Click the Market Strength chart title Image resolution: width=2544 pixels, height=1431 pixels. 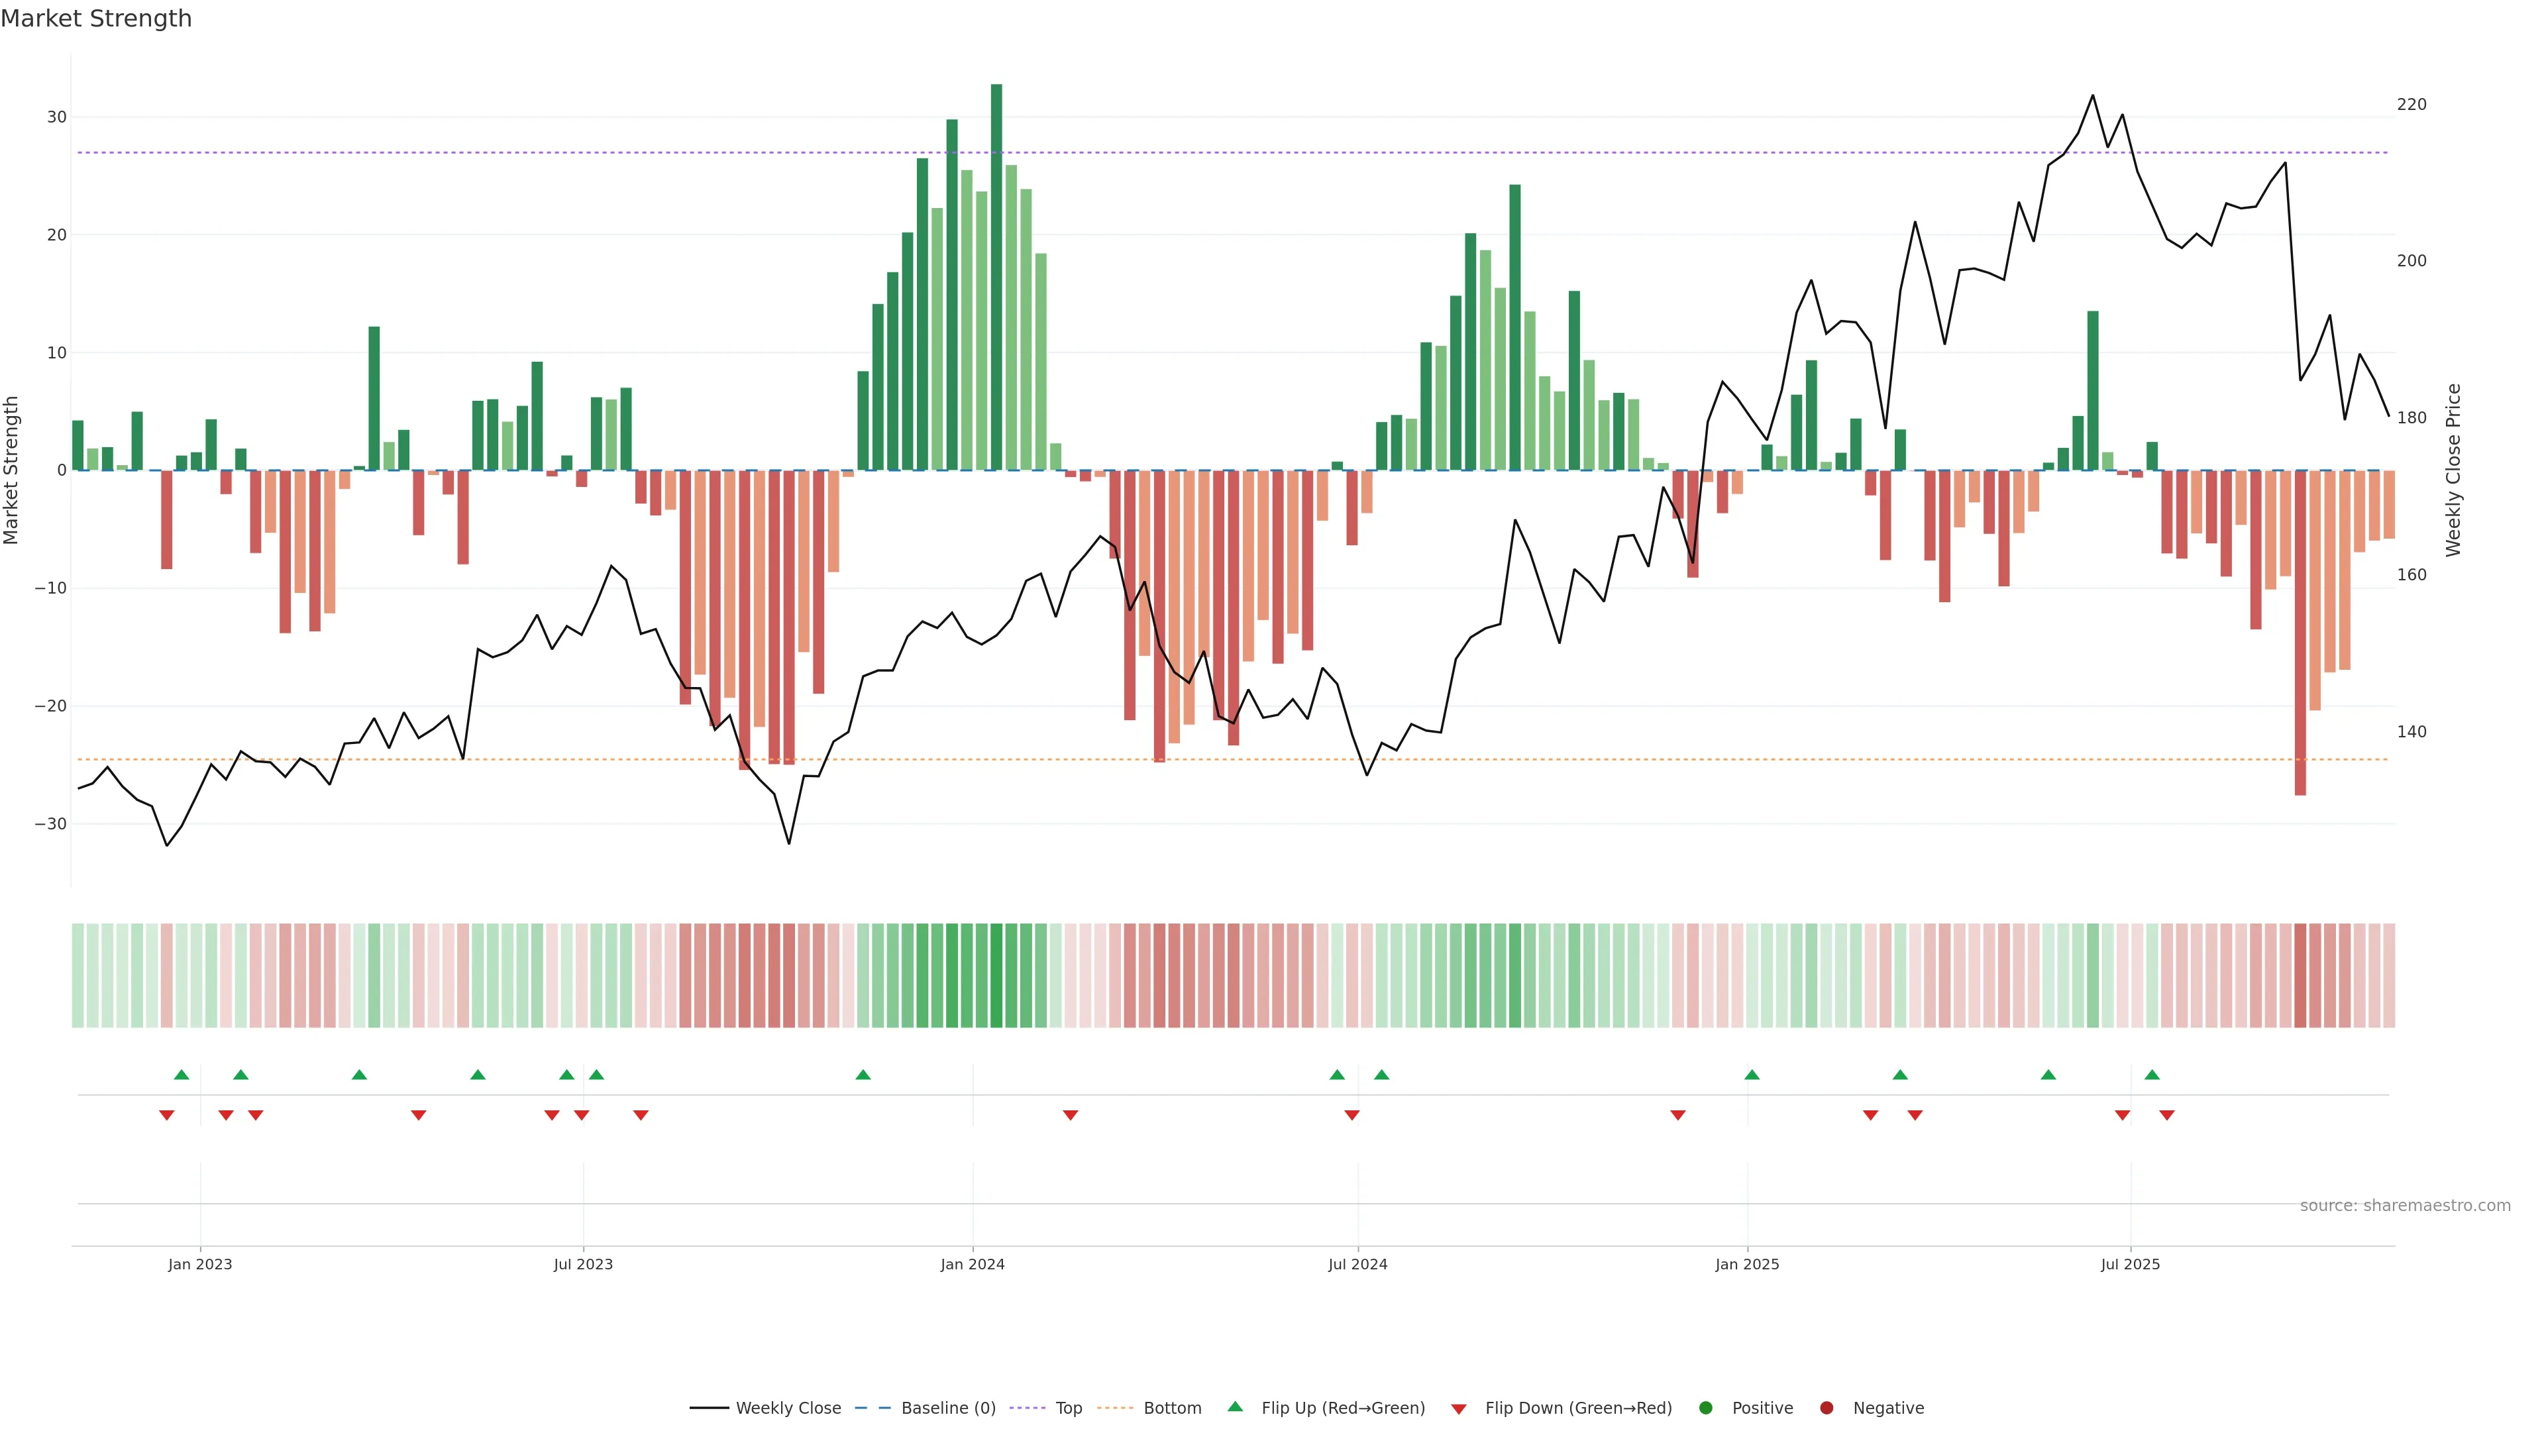[96, 19]
